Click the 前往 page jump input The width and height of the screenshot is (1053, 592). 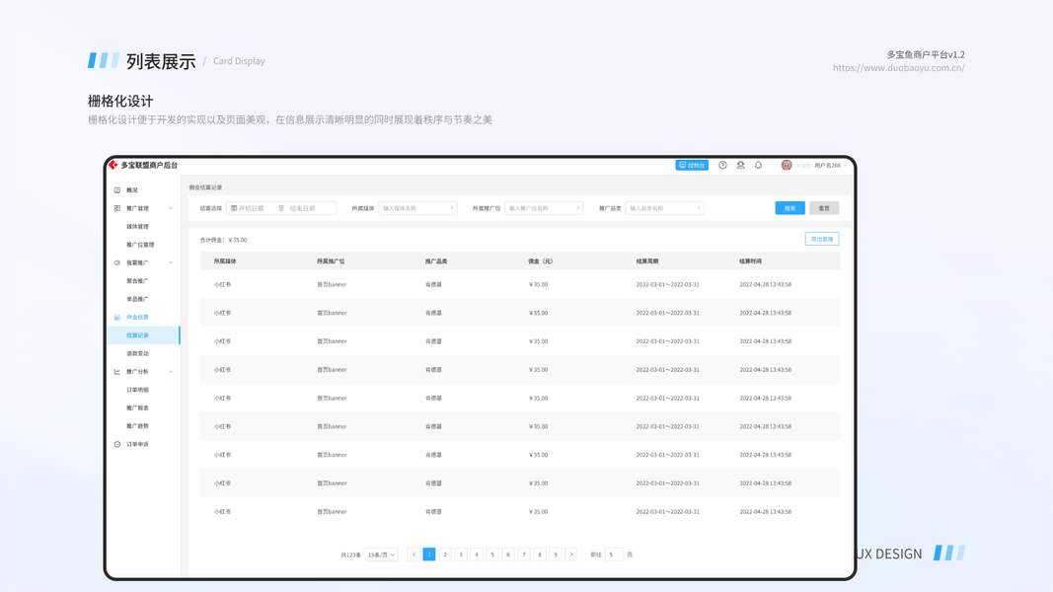(x=614, y=555)
